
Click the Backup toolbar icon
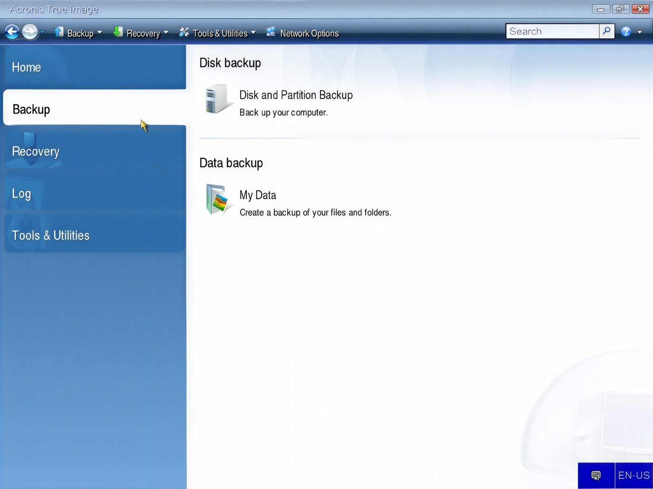59,32
